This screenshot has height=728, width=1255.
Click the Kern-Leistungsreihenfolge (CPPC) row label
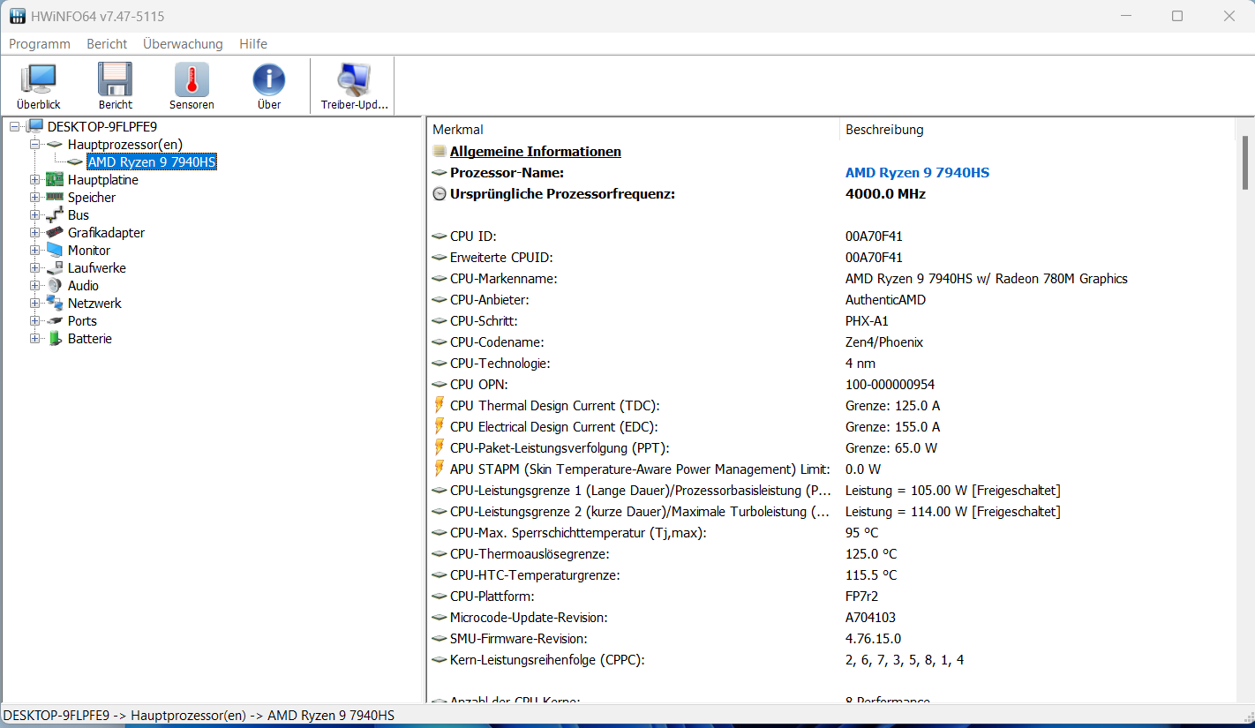(547, 659)
